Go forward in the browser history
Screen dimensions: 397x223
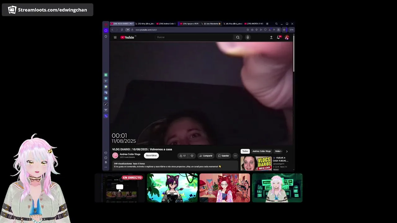point(117,30)
